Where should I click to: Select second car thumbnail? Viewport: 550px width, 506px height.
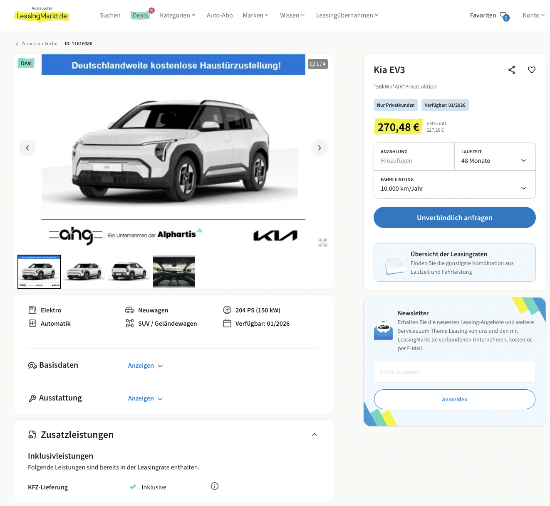pyautogui.click(x=84, y=272)
